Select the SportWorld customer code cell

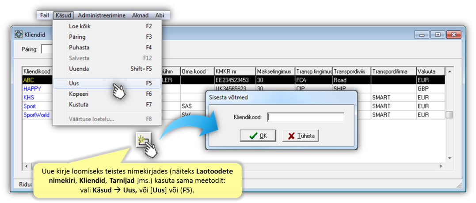tap(38, 115)
